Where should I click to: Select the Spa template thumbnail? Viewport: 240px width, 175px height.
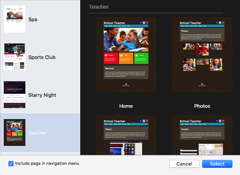point(14,19)
